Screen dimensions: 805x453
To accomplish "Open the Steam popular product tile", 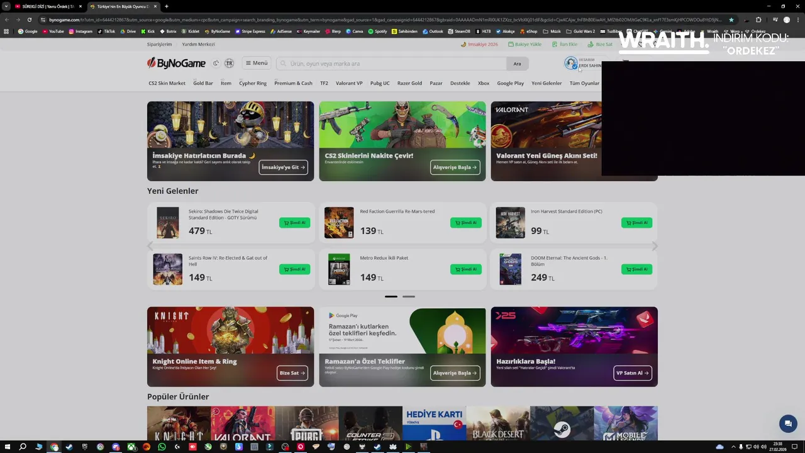I will pyautogui.click(x=562, y=423).
